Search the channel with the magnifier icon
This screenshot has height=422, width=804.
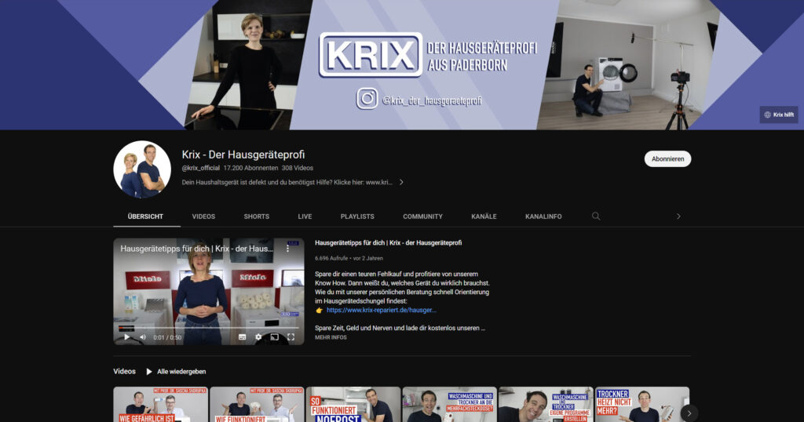pos(596,216)
